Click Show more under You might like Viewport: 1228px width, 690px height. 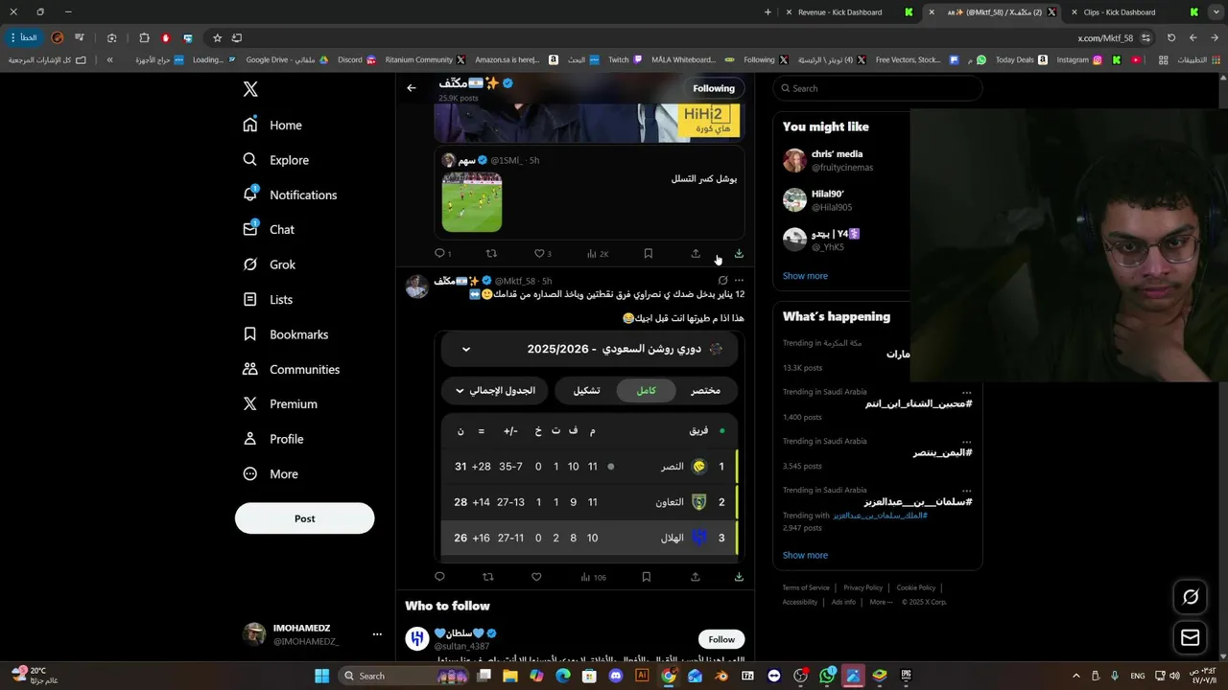(x=805, y=276)
